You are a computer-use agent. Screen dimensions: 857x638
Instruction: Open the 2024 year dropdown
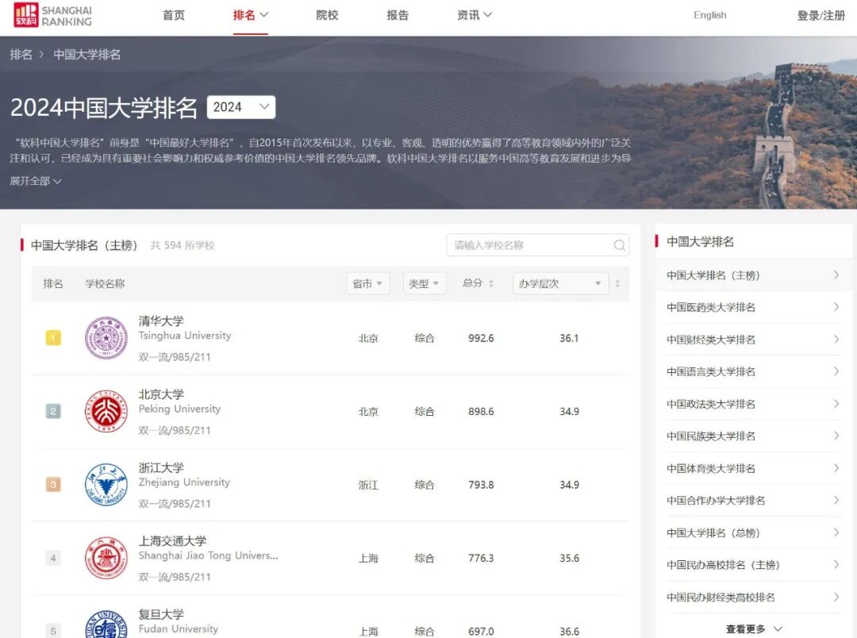click(241, 107)
